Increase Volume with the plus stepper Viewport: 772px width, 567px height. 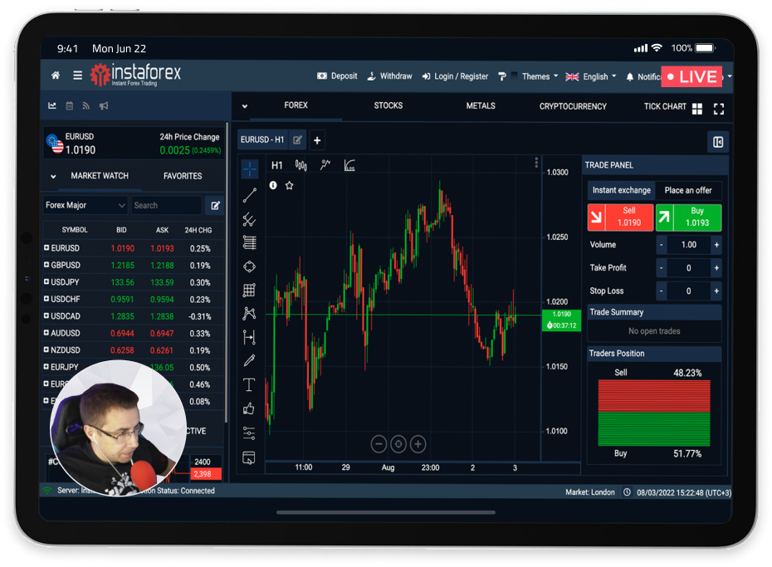point(716,245)
